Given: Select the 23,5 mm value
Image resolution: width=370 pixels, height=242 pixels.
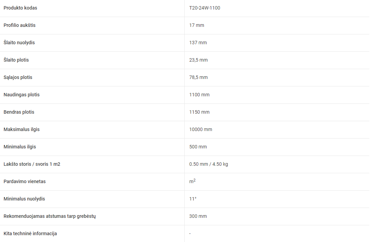Looking at the screenshot, I should click(198, 60).
